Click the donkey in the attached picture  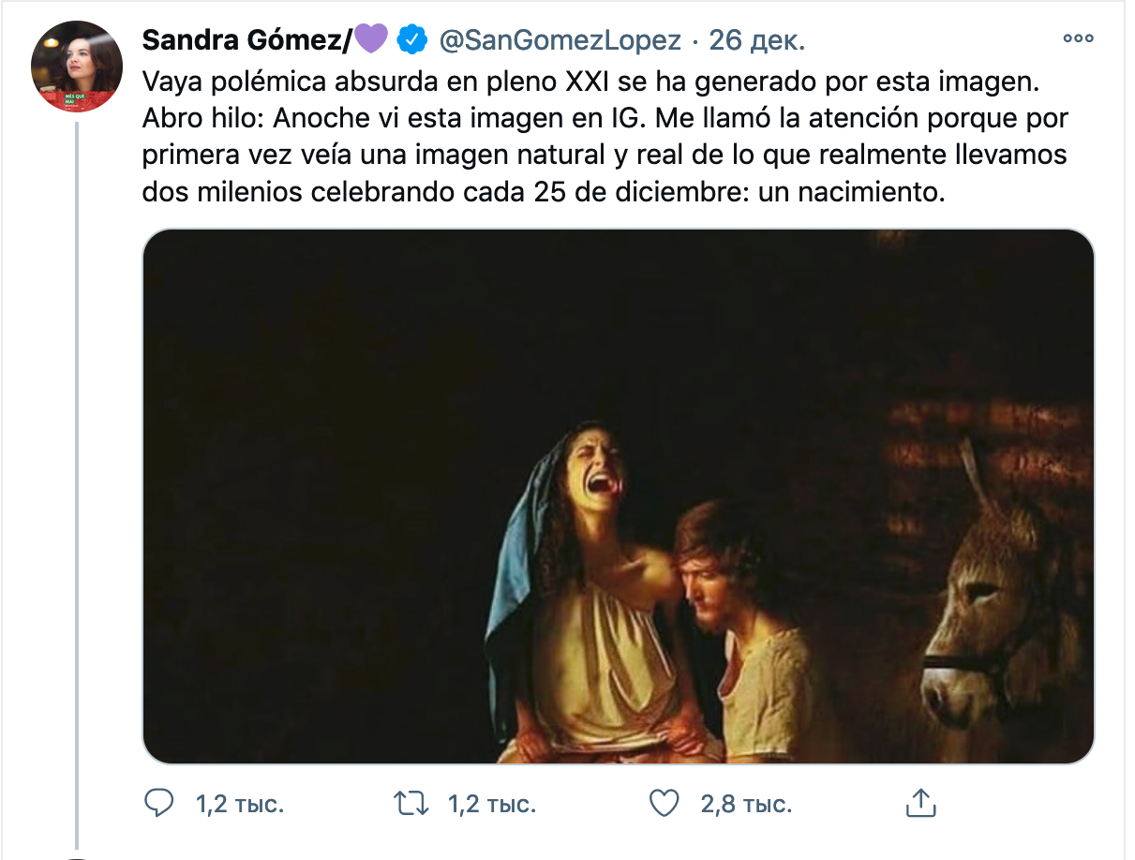(x=993, y=600)
